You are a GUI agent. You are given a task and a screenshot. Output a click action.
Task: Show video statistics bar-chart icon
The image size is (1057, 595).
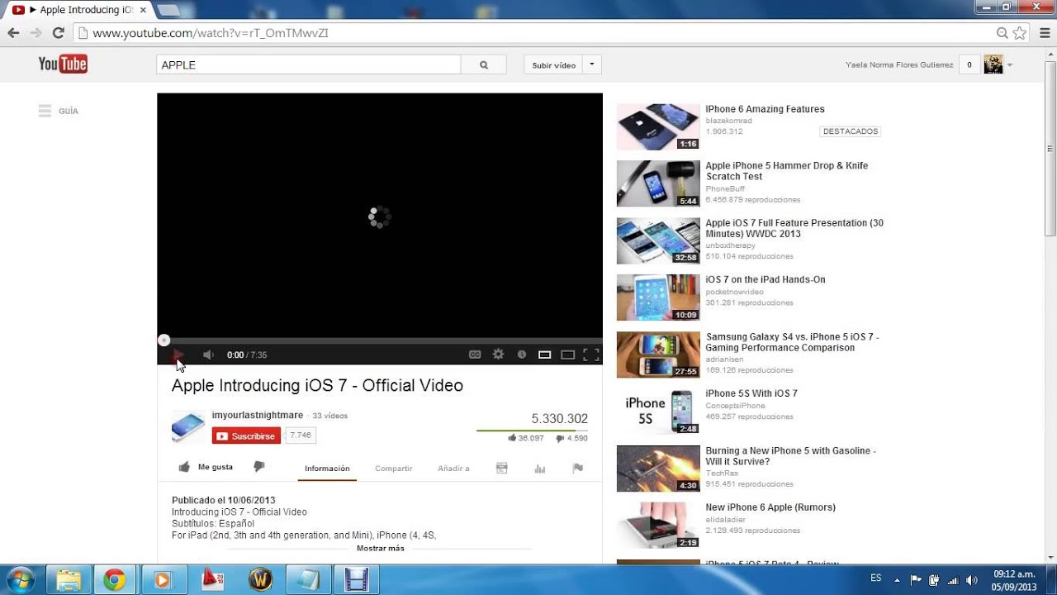click(540, 469)
